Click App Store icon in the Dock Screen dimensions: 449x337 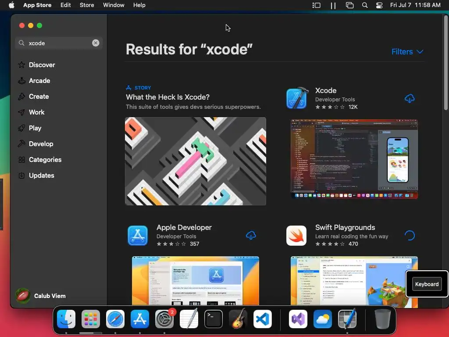[x=140, y=319]
